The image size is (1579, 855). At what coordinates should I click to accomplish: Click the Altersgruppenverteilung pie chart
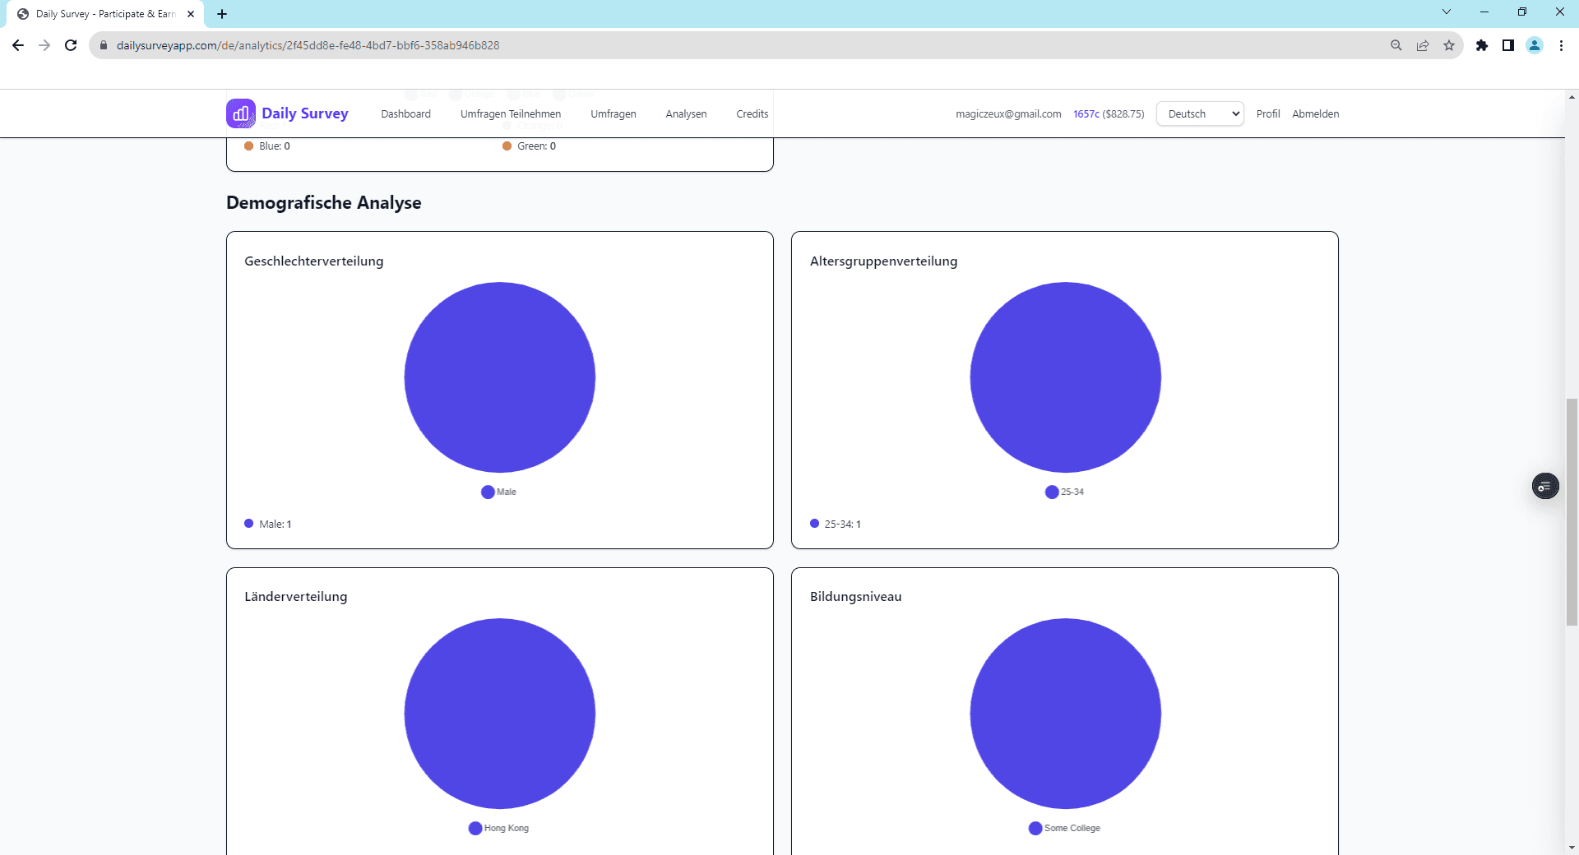pos(1065,377)
